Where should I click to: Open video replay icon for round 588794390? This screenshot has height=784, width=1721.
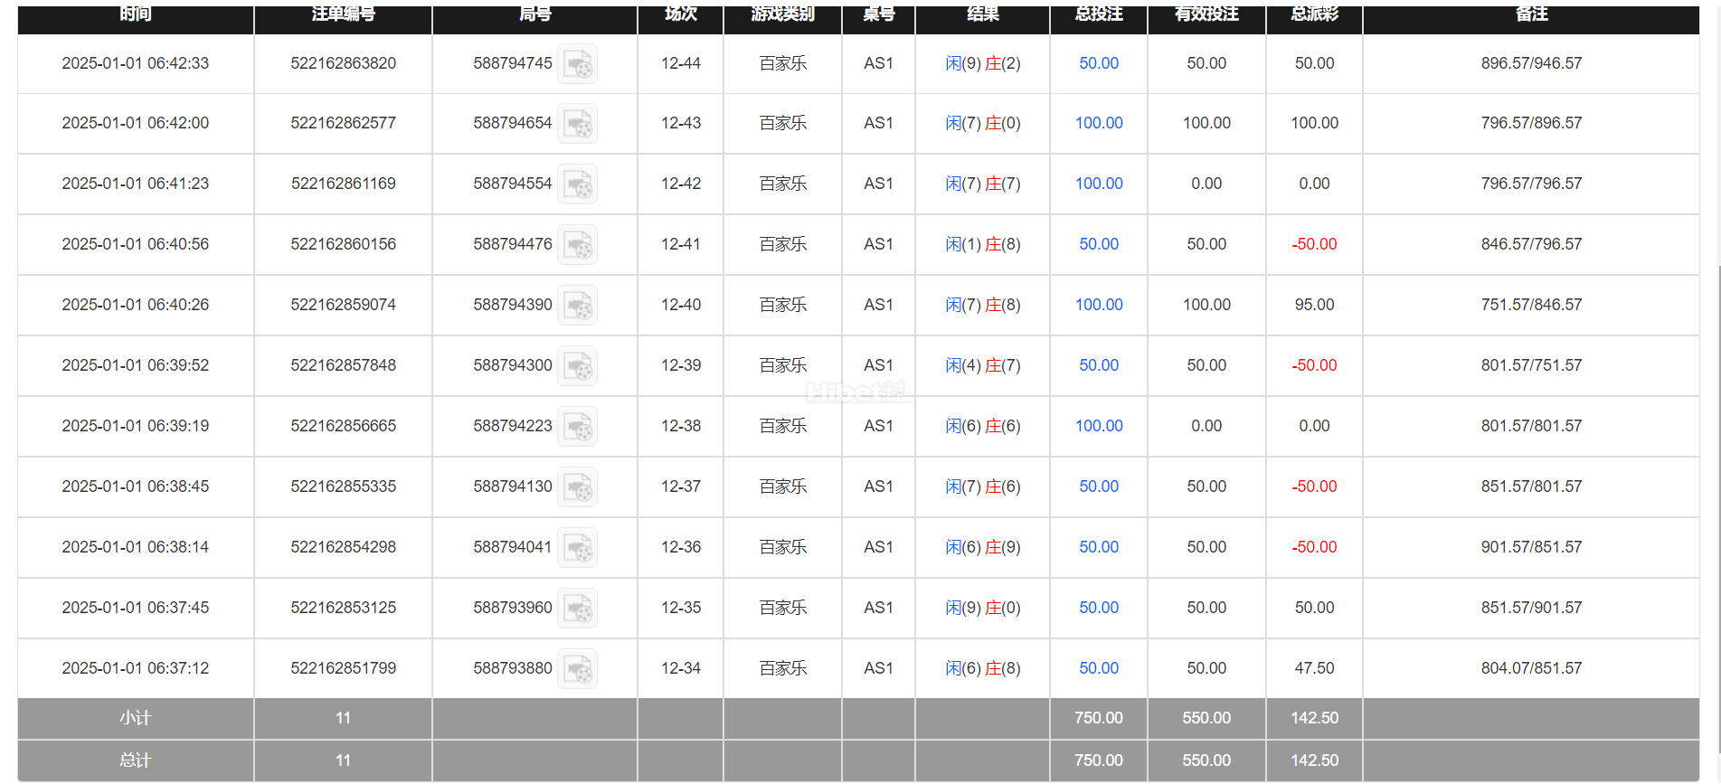(577, 306)
